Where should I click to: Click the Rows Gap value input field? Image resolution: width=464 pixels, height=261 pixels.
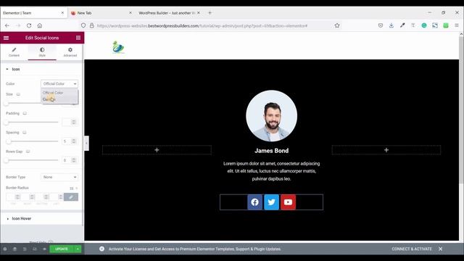pos(70,160)
